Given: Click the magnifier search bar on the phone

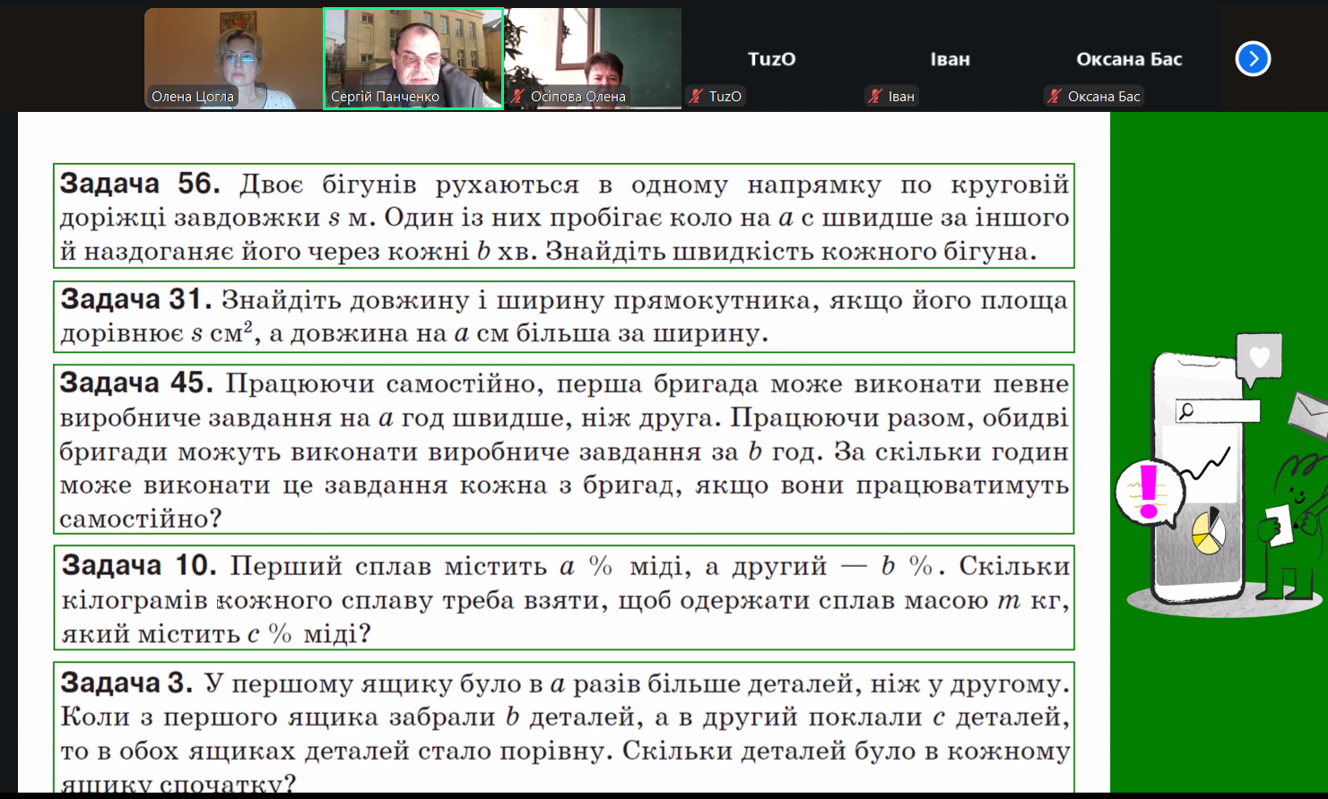Looking at the screenshot, I should (1218, 411).
